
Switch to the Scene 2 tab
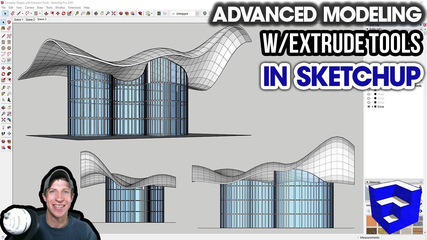(30, 20)
